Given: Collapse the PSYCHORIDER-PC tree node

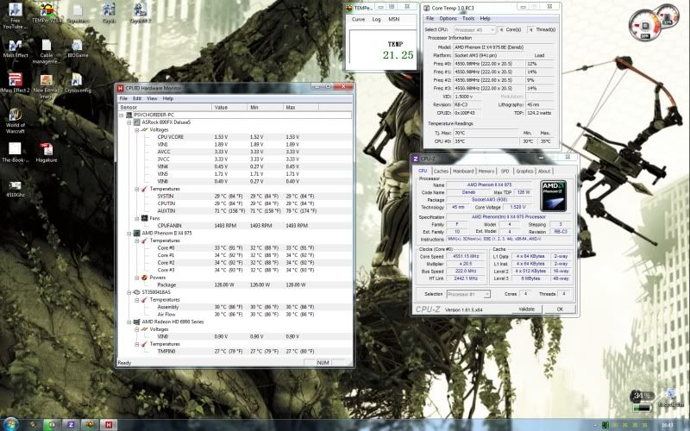Looking at the screenshot, I should point(122,115).
